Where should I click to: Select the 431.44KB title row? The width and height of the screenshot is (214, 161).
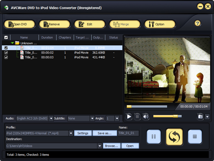(x=62, y=57)
